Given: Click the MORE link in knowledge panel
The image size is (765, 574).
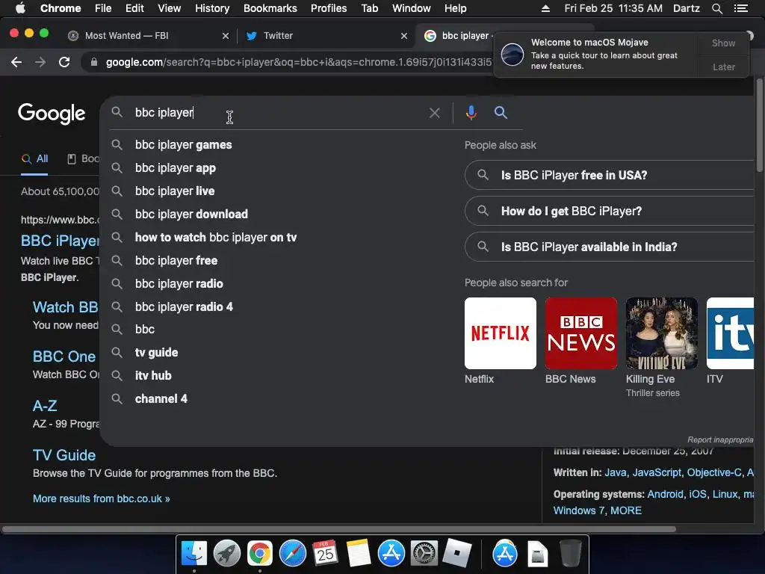Looking at the screenshot, I should point(626,510).
